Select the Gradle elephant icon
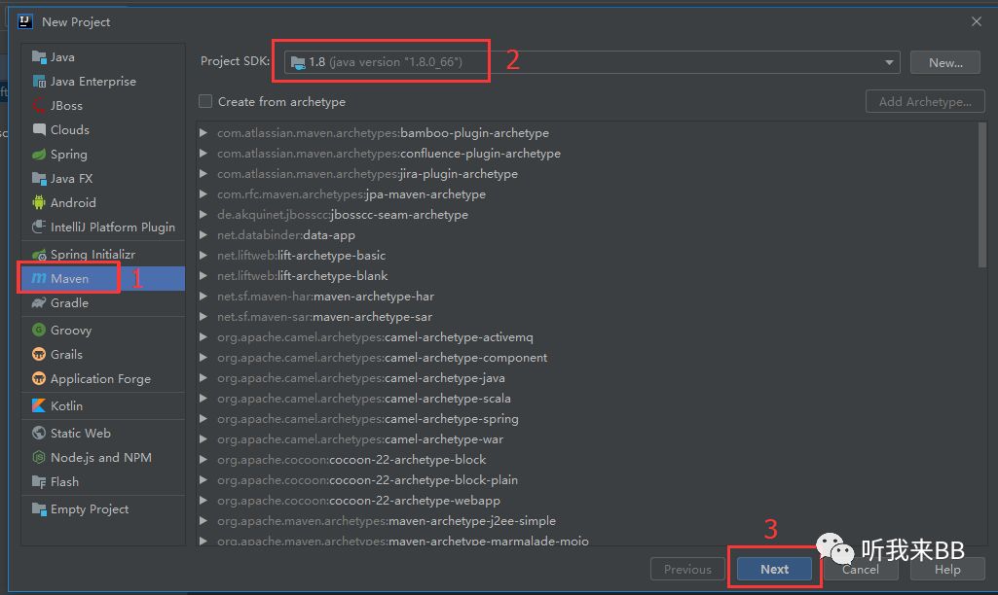The image size is (998, 595). (x=39, y=303)
